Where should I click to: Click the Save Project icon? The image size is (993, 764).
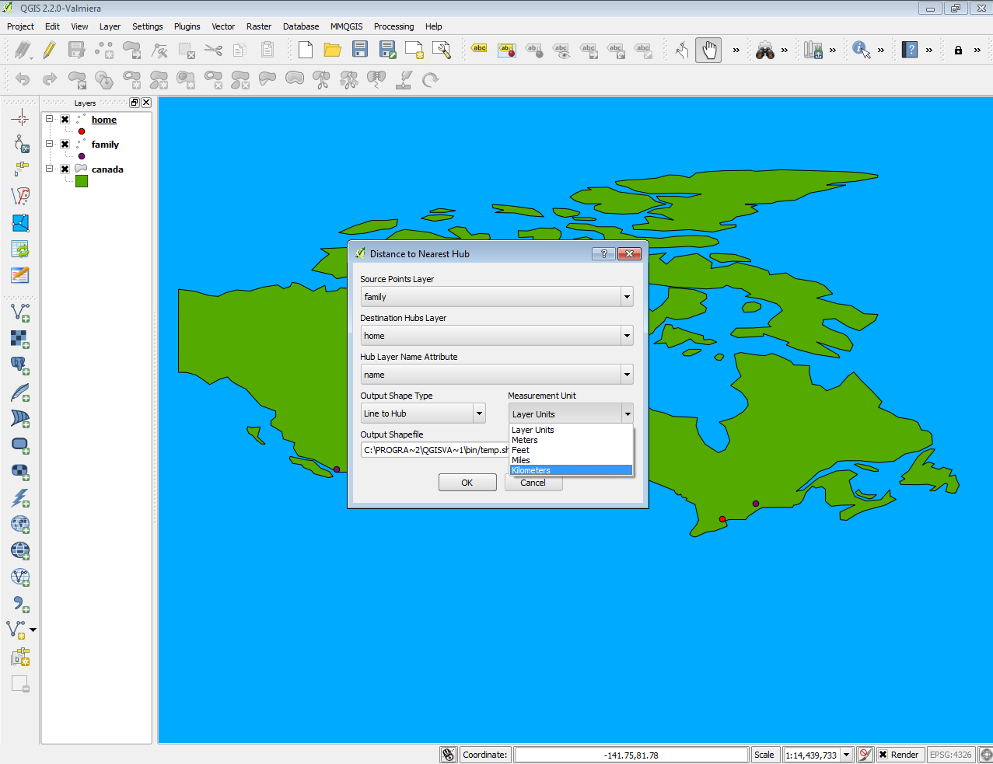tap(358, 49)
